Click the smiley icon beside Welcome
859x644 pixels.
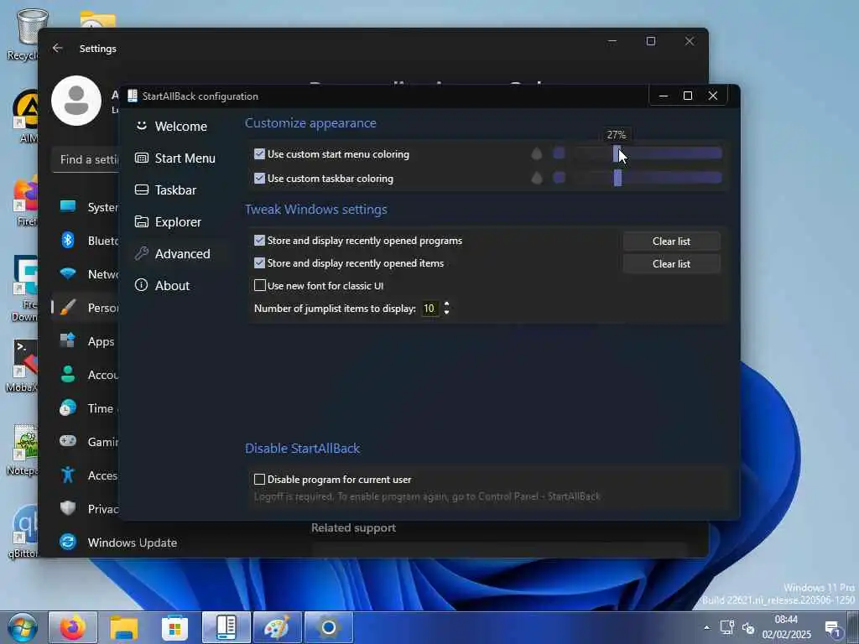[141, 126]
